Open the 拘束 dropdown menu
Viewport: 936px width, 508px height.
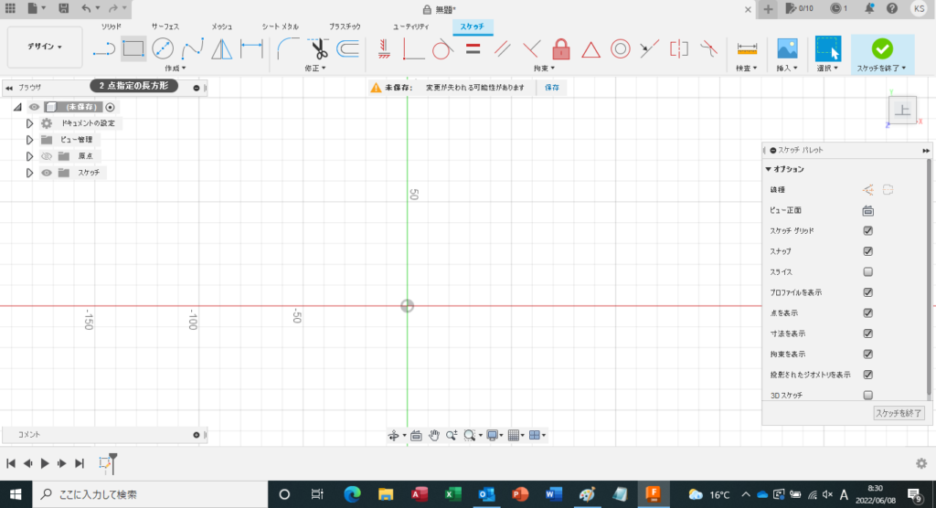[544, 68]
